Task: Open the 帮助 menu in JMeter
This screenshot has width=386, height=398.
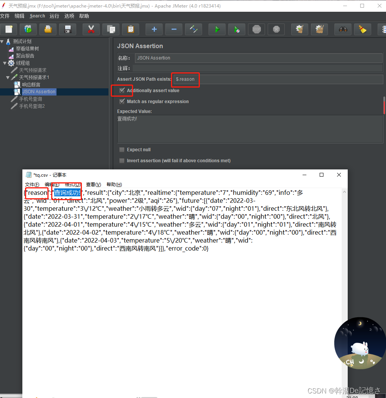Action: tap(84, 16)
